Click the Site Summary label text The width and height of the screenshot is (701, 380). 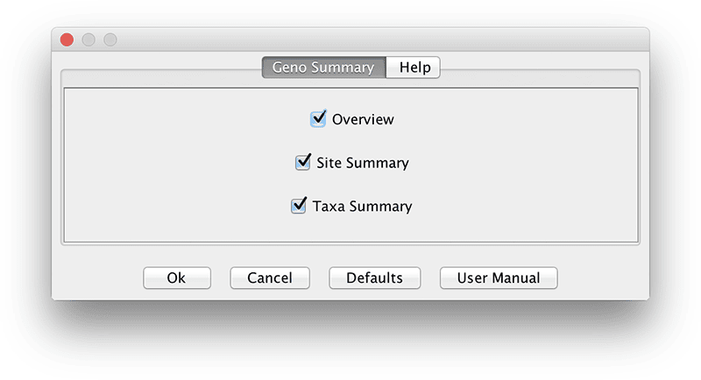pyautogui.click(x=363, y=163)
